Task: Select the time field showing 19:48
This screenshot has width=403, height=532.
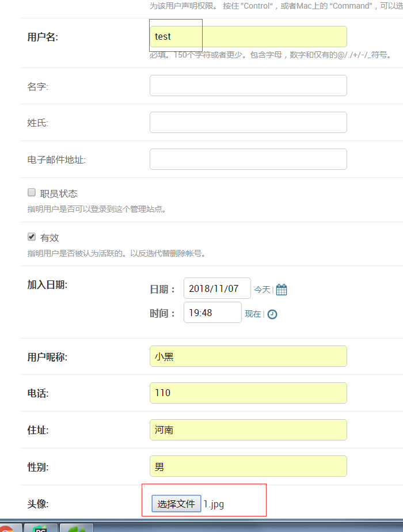Action: (x=212, y=313)
